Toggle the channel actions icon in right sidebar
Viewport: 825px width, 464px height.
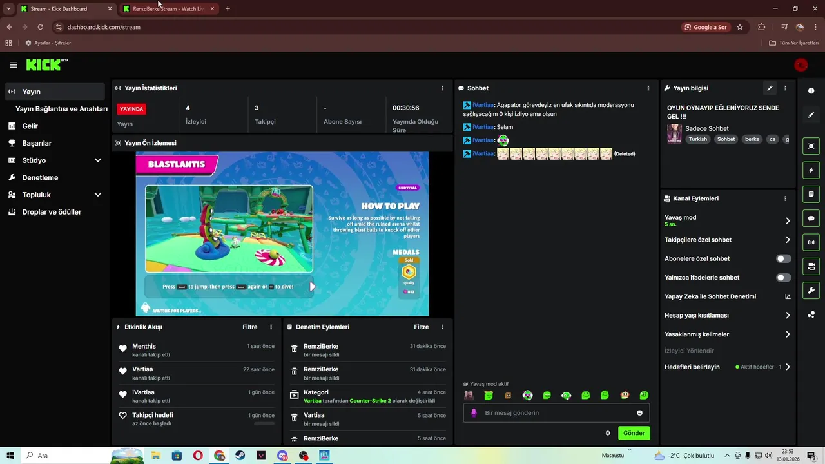(811, 266)
